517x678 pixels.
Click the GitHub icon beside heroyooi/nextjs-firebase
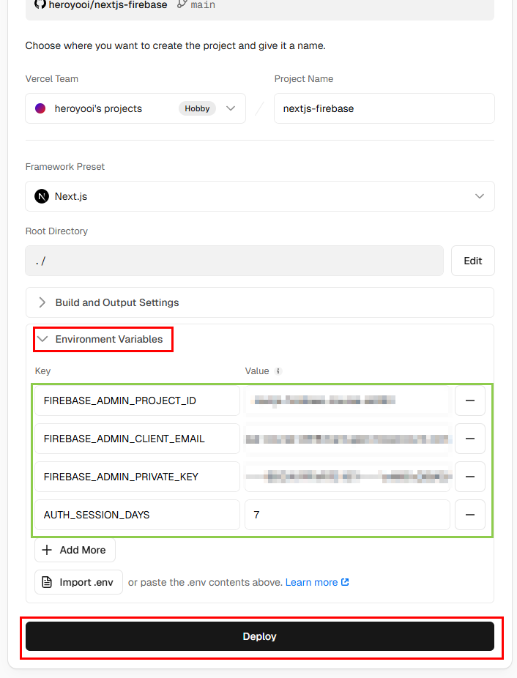pyautogui.click(x=40, y=4)
